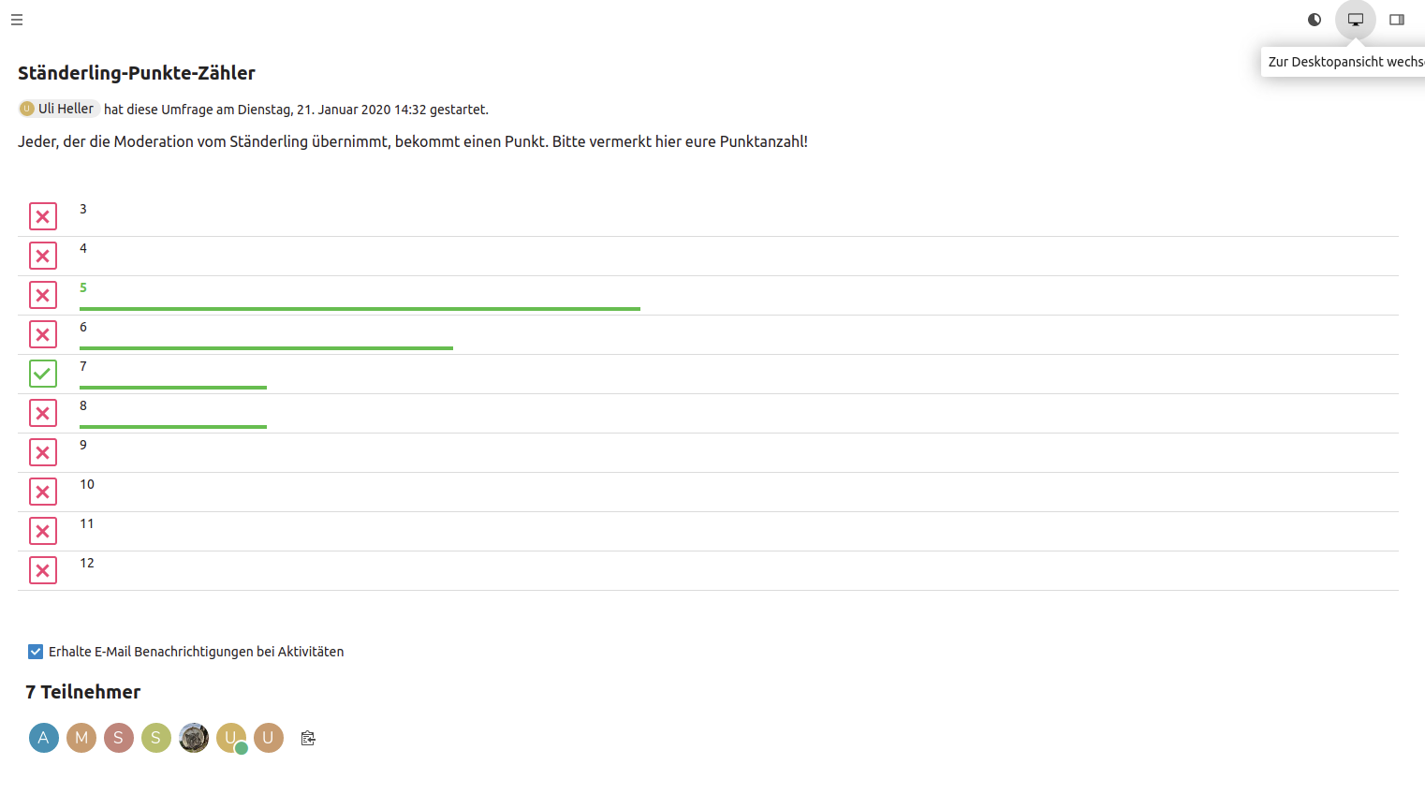1425x794 pixels.
Task: Click the green 'S' participant avatar
Action: click(156, 738)
